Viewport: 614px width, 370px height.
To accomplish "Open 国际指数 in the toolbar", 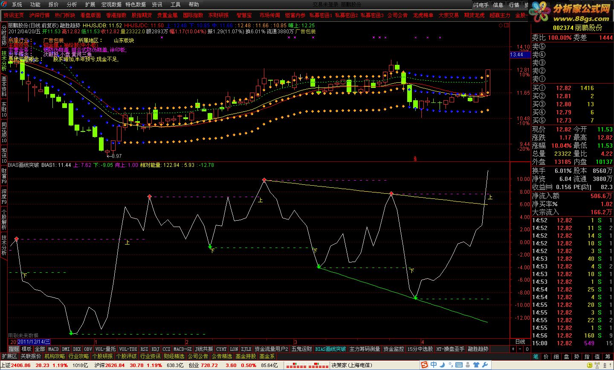I will 193,15.
